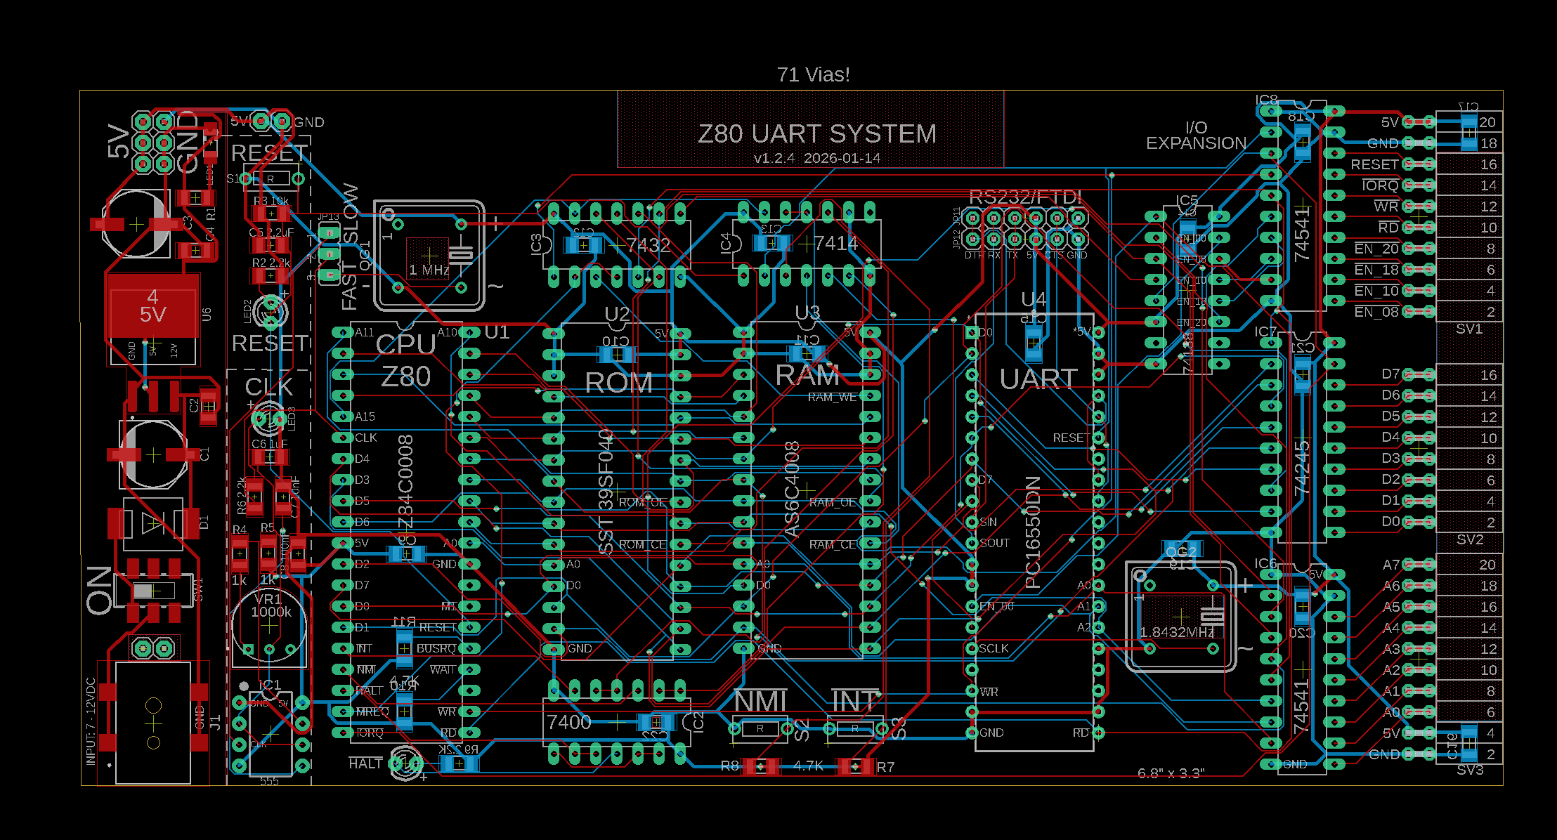Select the 71 Vias! annotation
This screenshot has width=1557, height=840.
813,74
